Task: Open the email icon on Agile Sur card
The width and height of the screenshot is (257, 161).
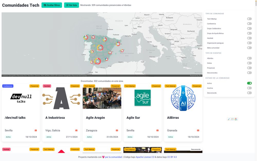Action: point(158,130)
